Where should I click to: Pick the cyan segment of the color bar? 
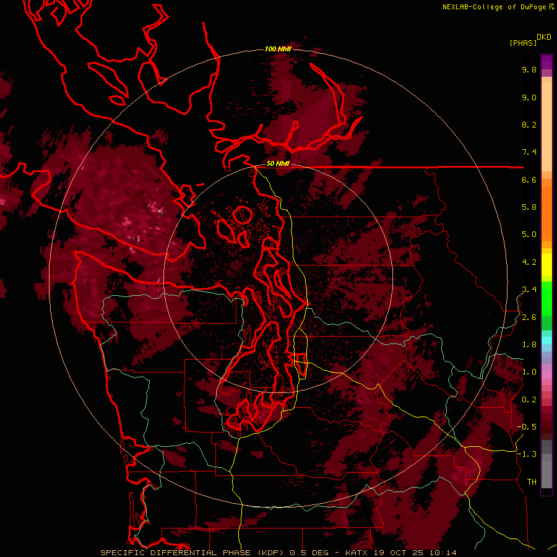[x=546, y=340]
